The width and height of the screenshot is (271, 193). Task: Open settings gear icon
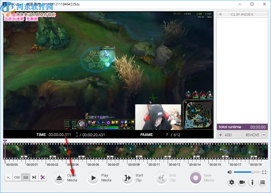click(x=232, y=182)
